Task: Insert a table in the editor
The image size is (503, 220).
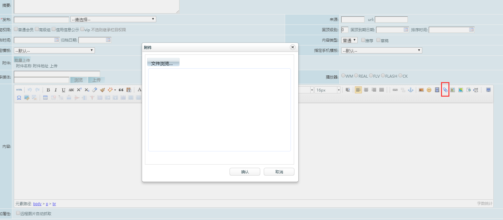Action: pos(45,98)
